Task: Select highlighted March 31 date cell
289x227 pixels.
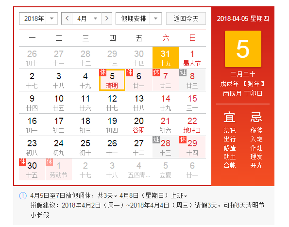Action: click(166, 58)
